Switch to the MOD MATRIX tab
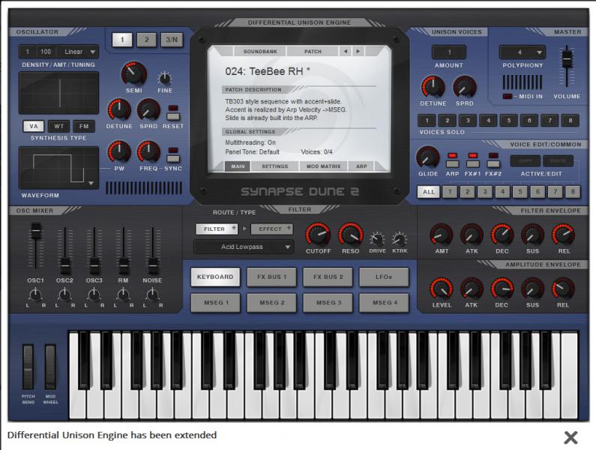This screenshot has height=450, width=596. coord(323,166)
